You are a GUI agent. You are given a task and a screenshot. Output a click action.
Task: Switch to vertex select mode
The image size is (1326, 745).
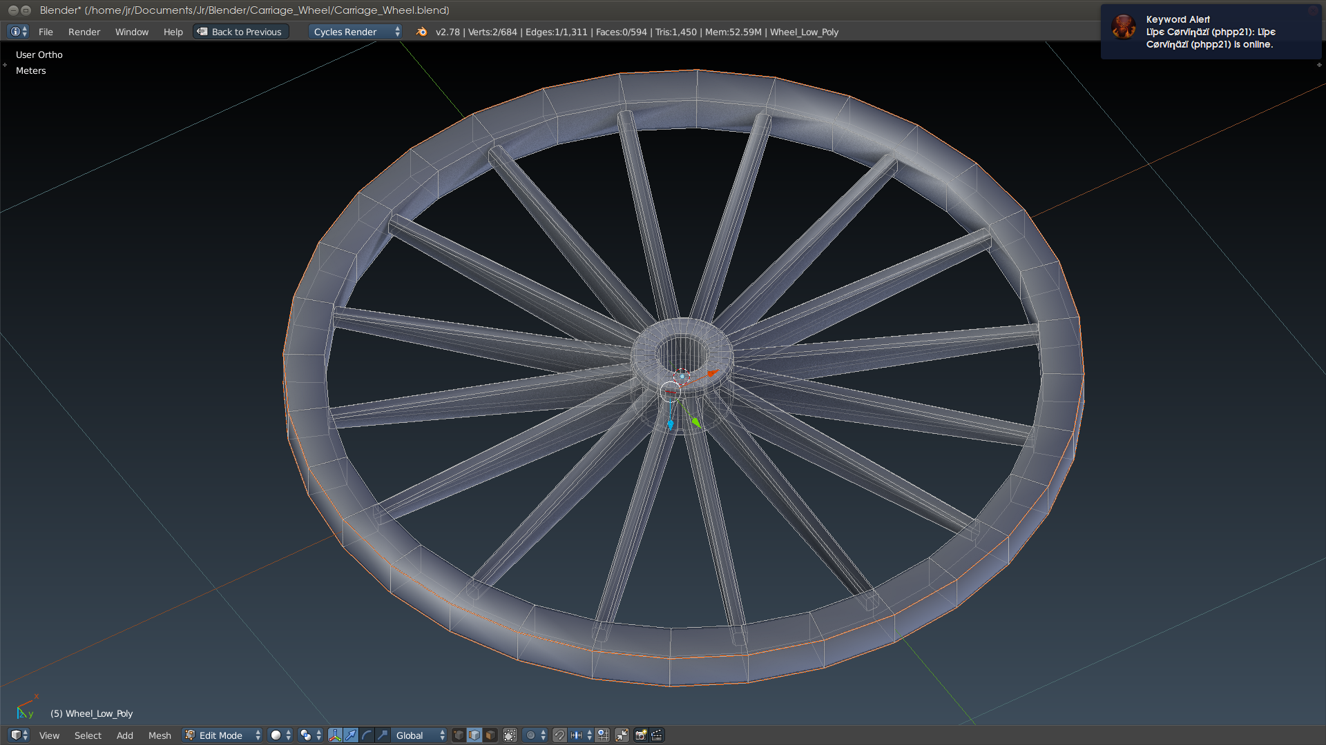tap(459, 735)
